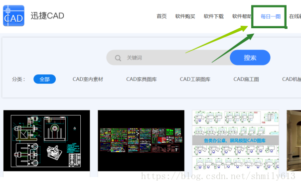Click the blue 搜索 button
301x186 pixels.
pos(250,58)
